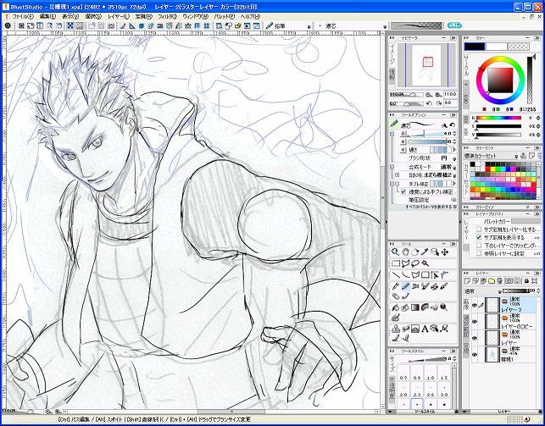Viewport: 545px width, 426px height.
Task: Toggle the 連動による手ブレ補正 checkbox
Action: (x=403, y=191)
